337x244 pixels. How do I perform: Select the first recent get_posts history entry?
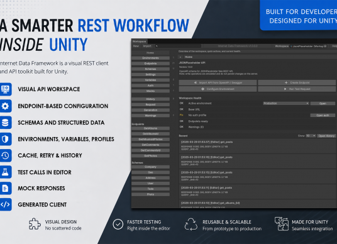(258, 146)
